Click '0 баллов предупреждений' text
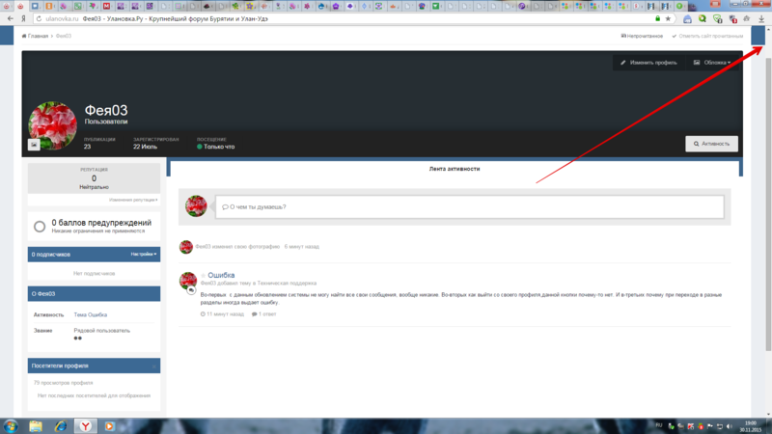772x434 pixels. point(101,223)
